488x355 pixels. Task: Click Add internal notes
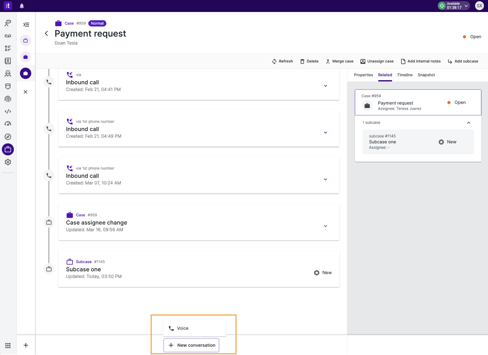(421, 61)
